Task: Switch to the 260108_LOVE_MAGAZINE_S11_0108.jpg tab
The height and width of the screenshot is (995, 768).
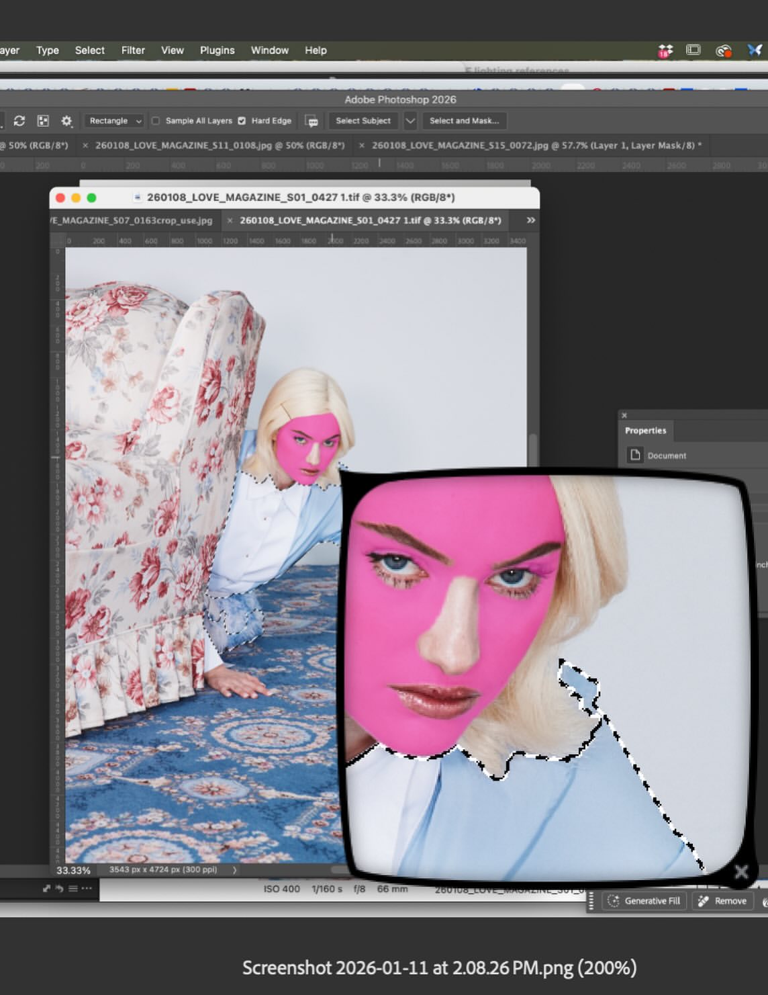Action: coord(222,145)
